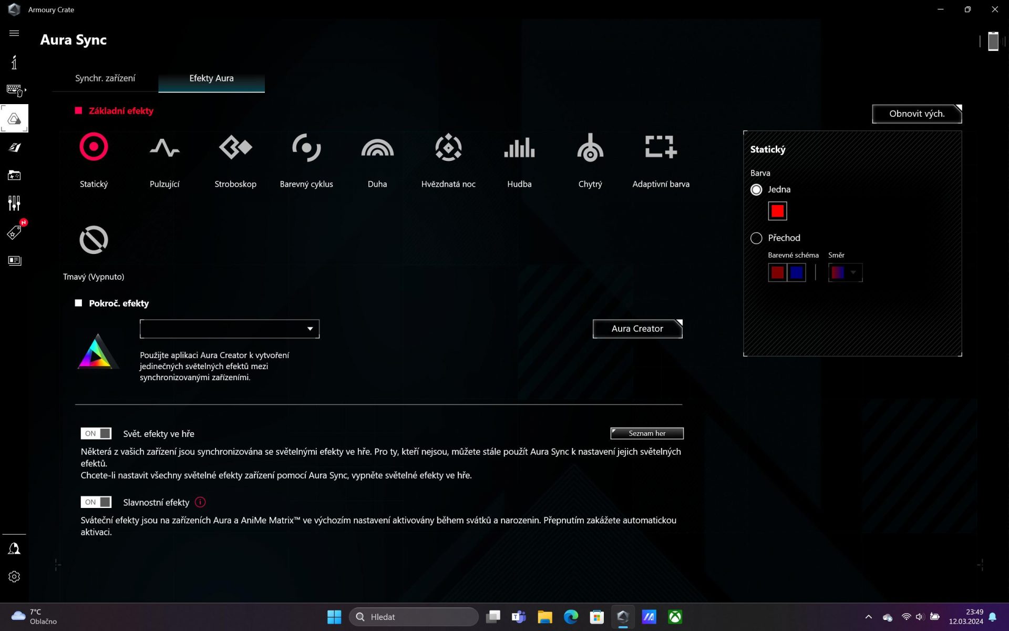This screenshot has width=1009, height=631.
Task: Open Task View from the taskbar
Action: point(493,617)
